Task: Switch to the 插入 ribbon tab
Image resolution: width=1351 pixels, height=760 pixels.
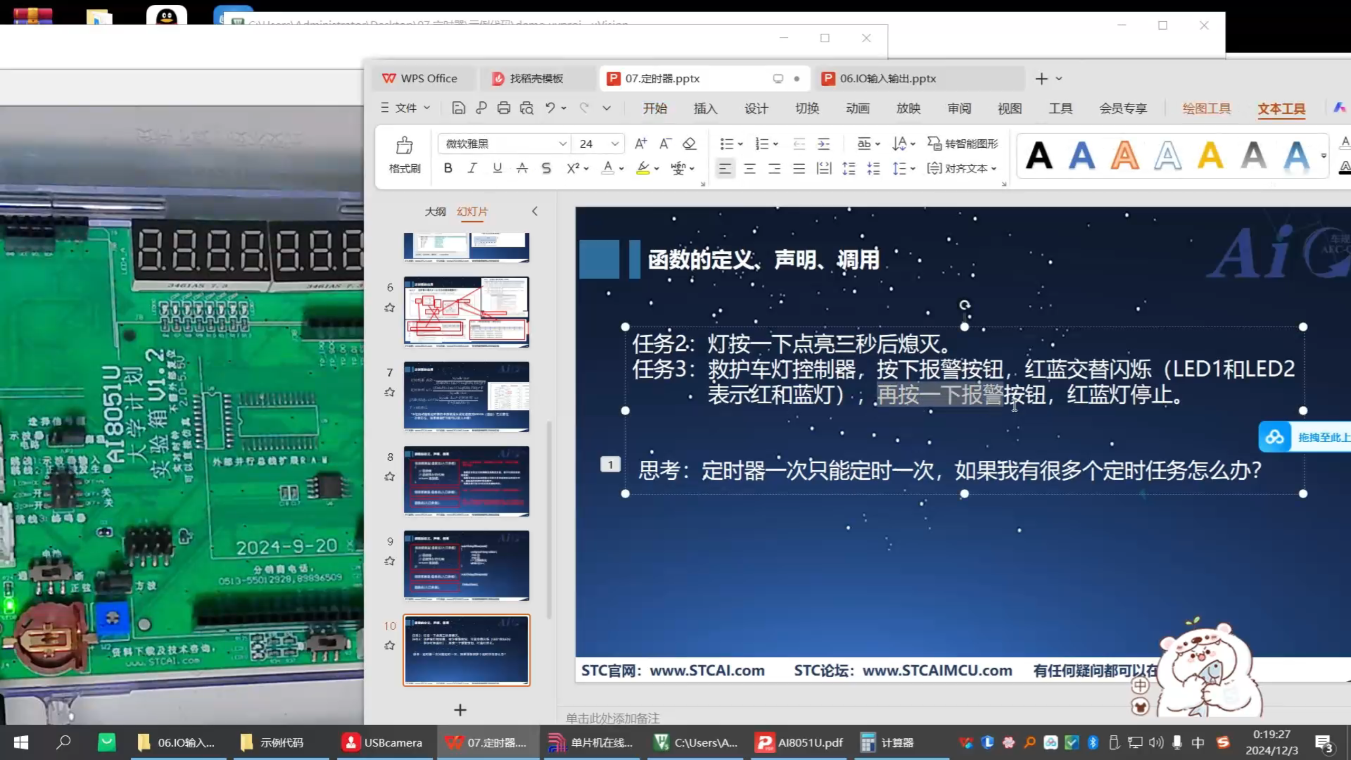Action: click(x=705, y=108)
